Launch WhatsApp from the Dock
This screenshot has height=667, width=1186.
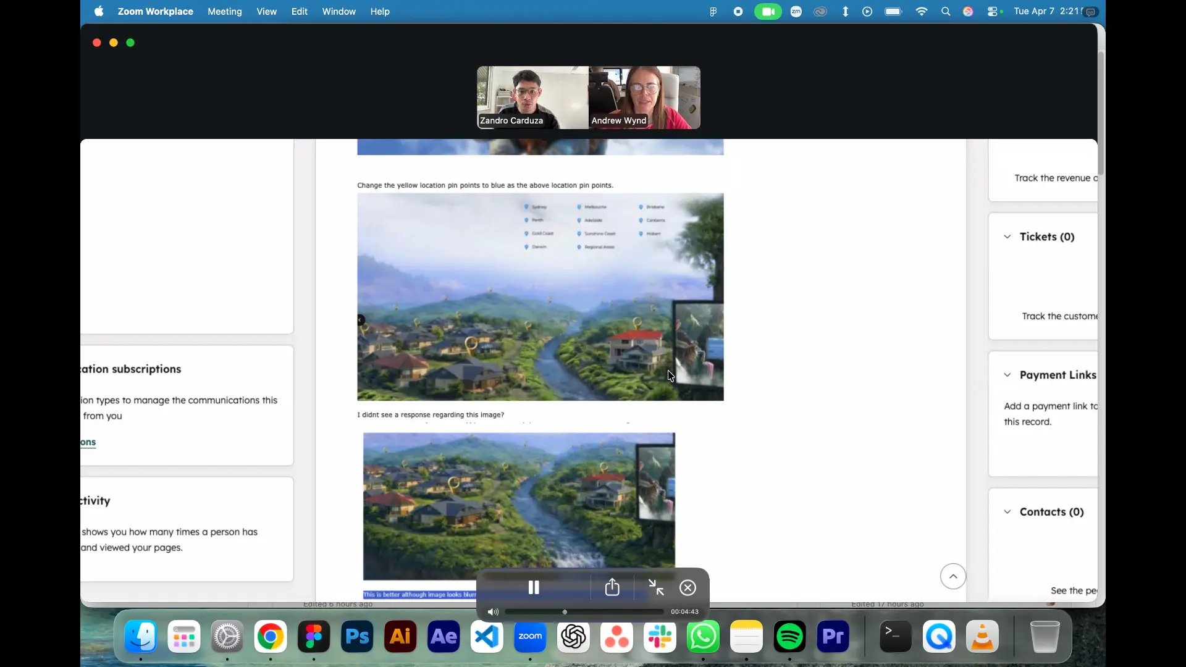coord(704,636)
